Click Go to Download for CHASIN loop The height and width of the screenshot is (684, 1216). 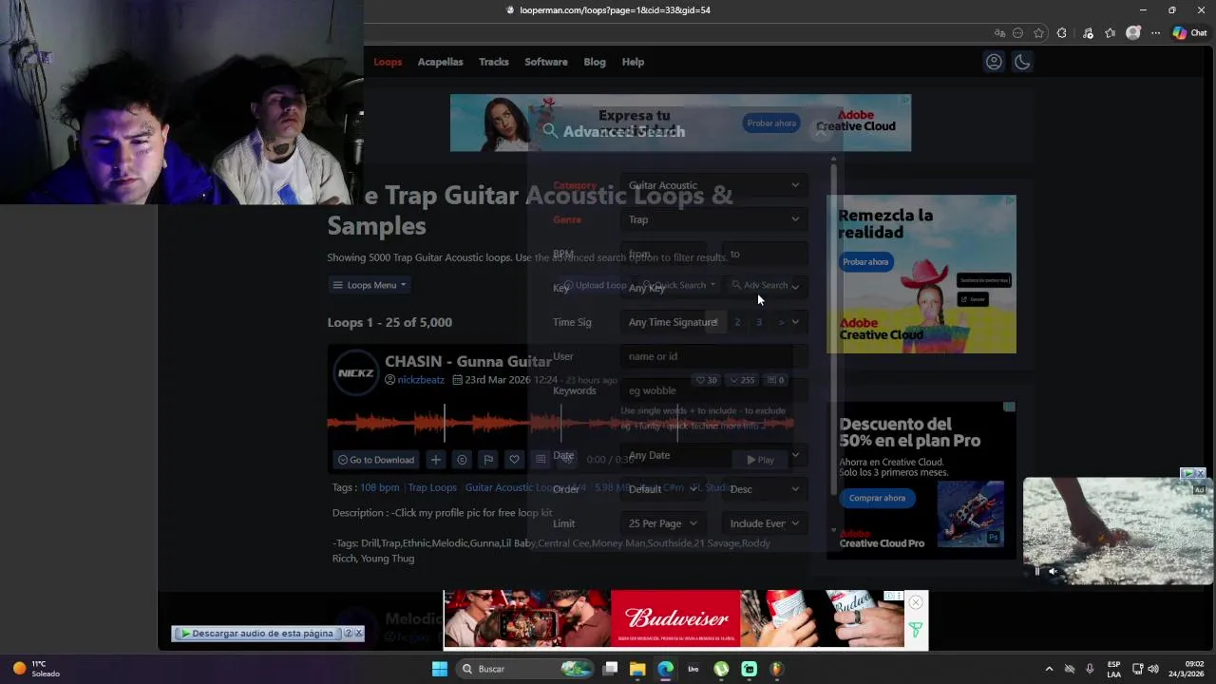[376, 460]
